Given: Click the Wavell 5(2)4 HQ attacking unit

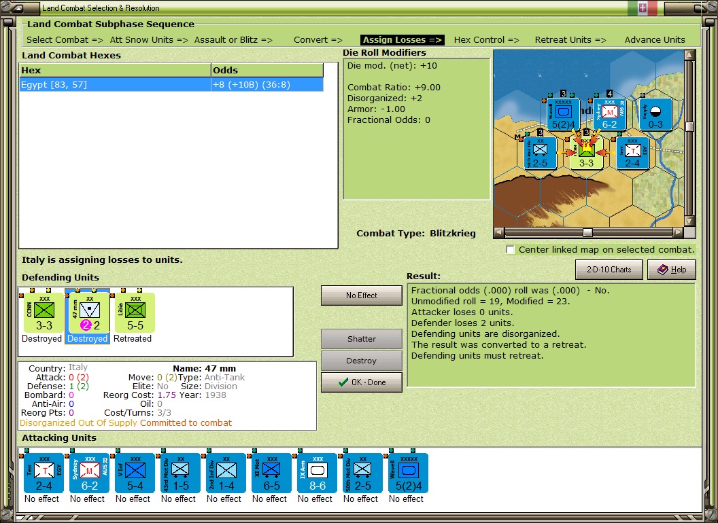Looking at the screenshot, I should tap(409, 473).
